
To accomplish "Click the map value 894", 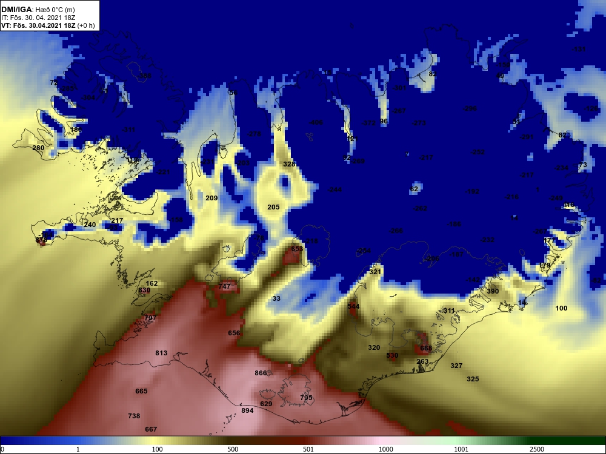I will click(x=247, y=411).
